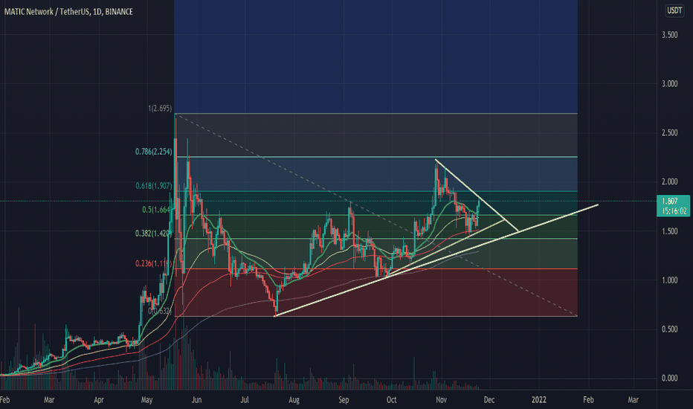
Task: Click the 15:16:02 countdown timer
Action: click(x=674, y=211)
